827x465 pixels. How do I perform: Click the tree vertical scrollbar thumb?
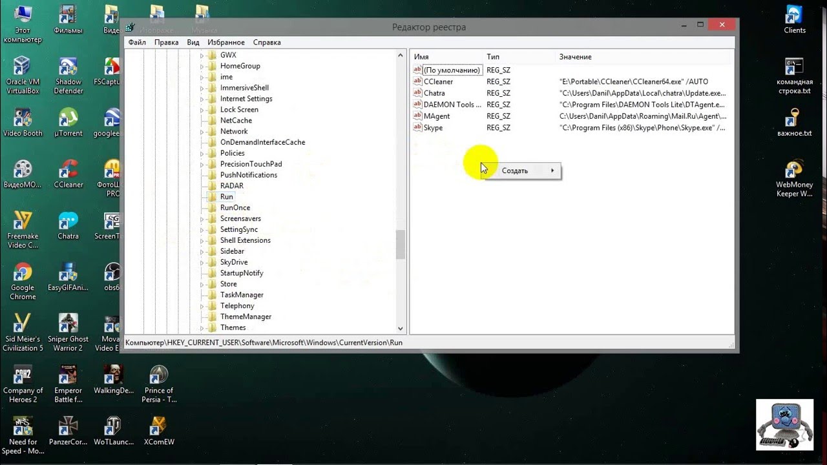pos(401,245)
